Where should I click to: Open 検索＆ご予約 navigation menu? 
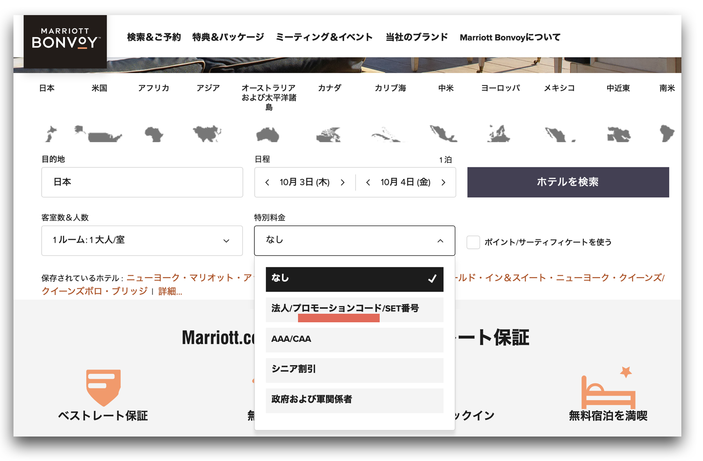pyautogui.click(x=154, y=37)
